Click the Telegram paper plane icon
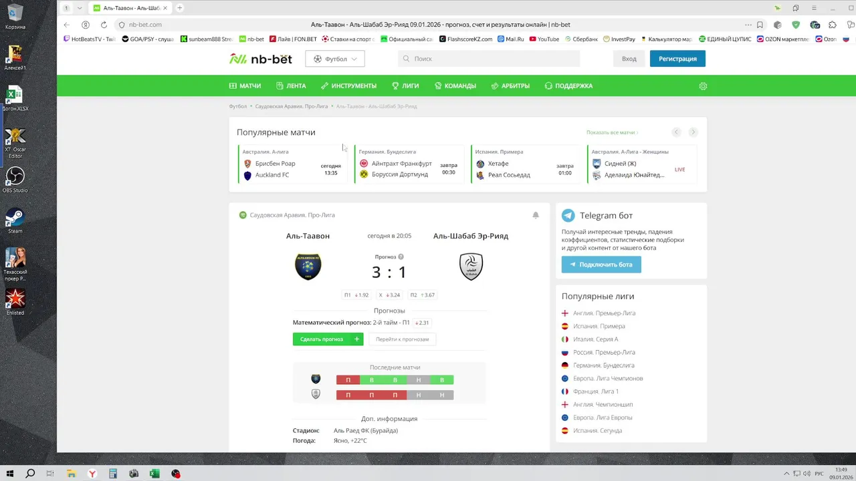Screen dimensions: 856x481 (x=568, y=215)
